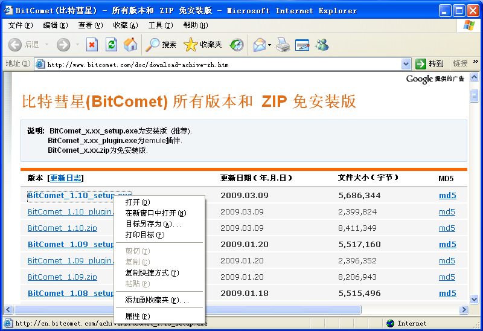Click the 转到 Go button
The height and width of the screenshot is (331, 483).
430,64
